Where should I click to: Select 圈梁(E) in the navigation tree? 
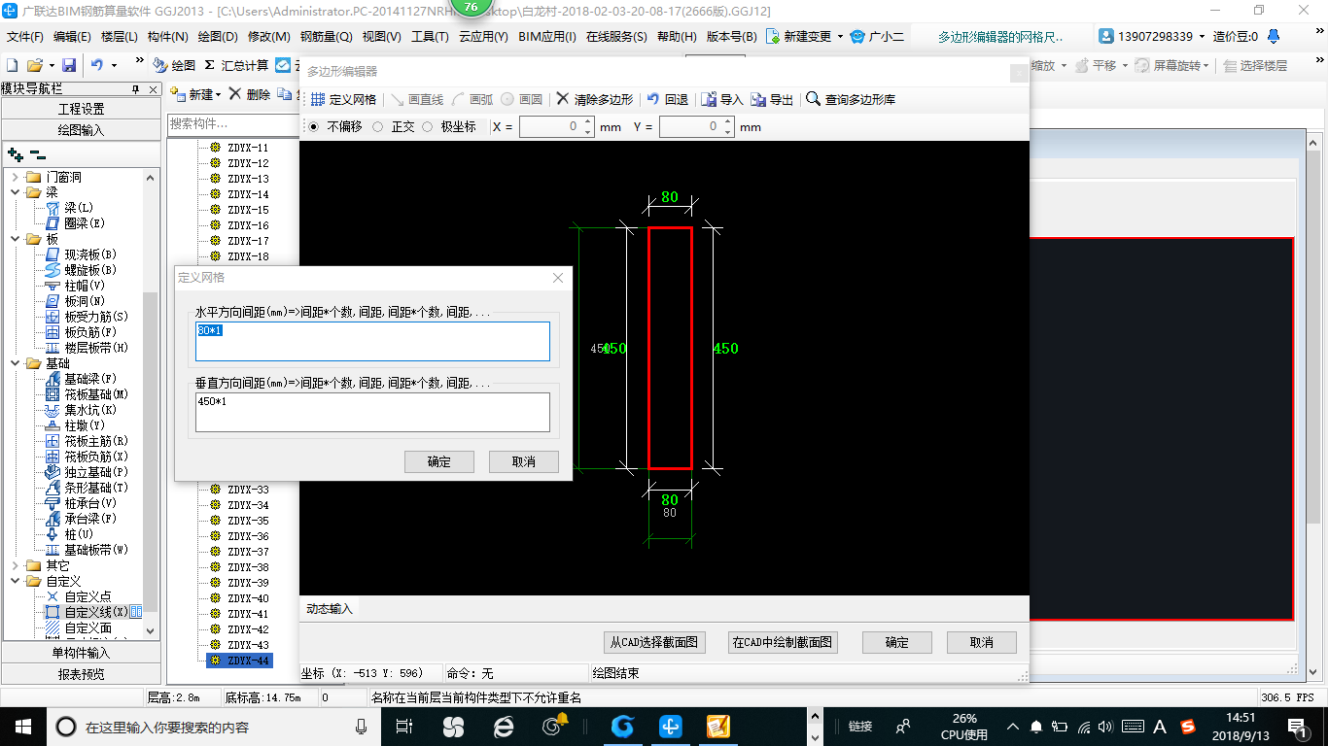[x=85, y=223]
